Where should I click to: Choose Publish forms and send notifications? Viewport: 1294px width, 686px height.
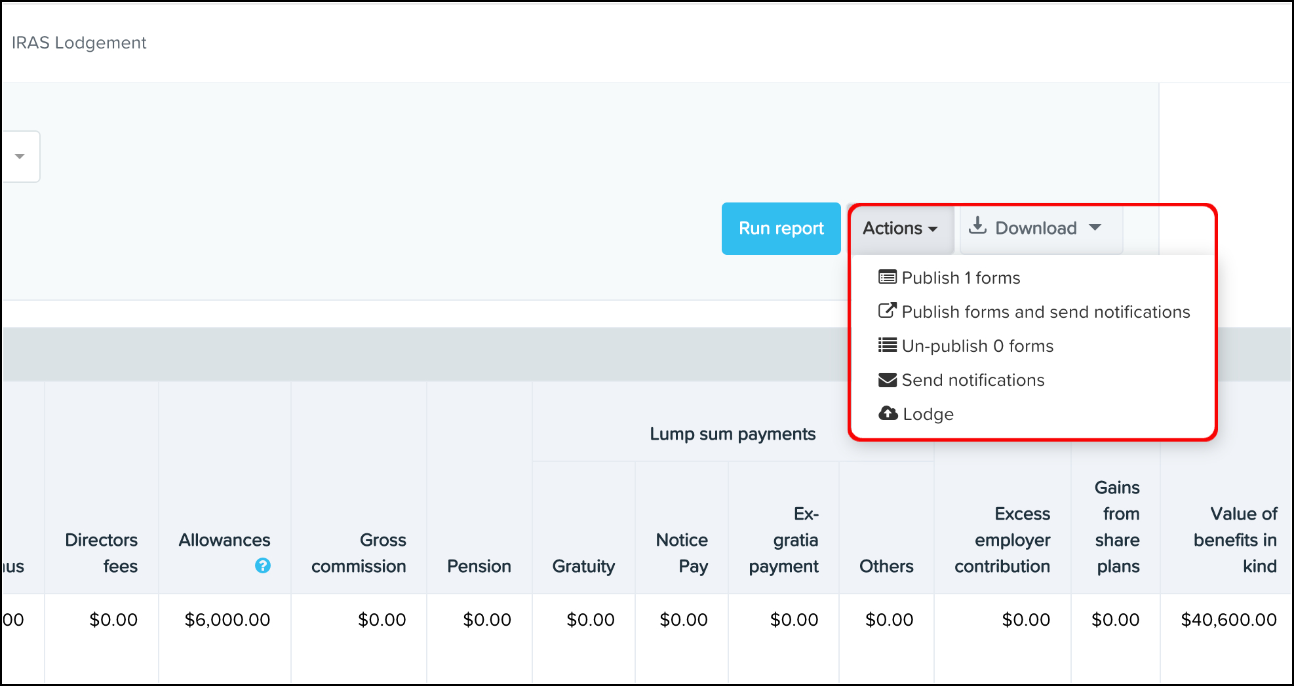(x=1045, y=312)
